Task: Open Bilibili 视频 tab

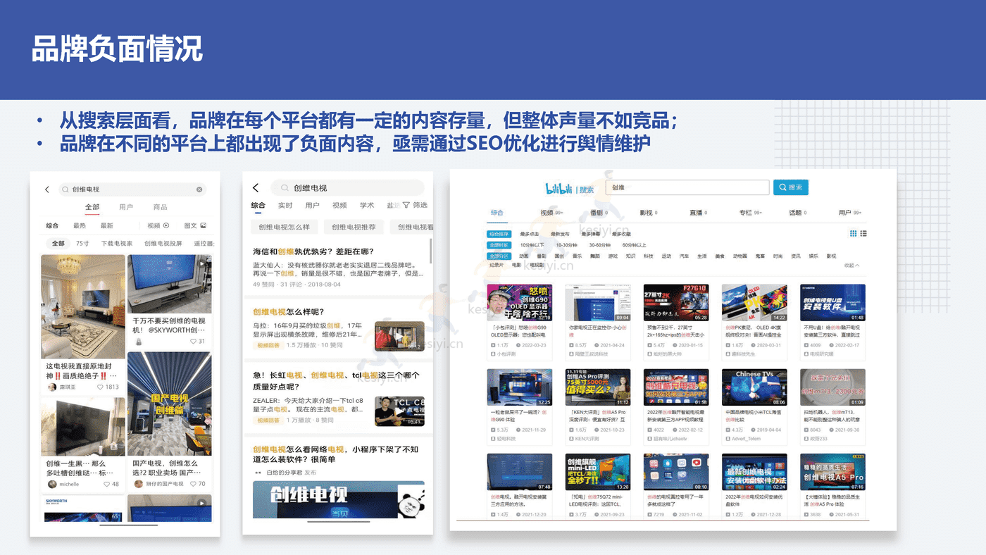Action: point(551,212)
